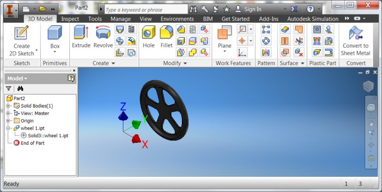Select the Revolve tool
382x192 pixels.
click(x=103, y=37)
